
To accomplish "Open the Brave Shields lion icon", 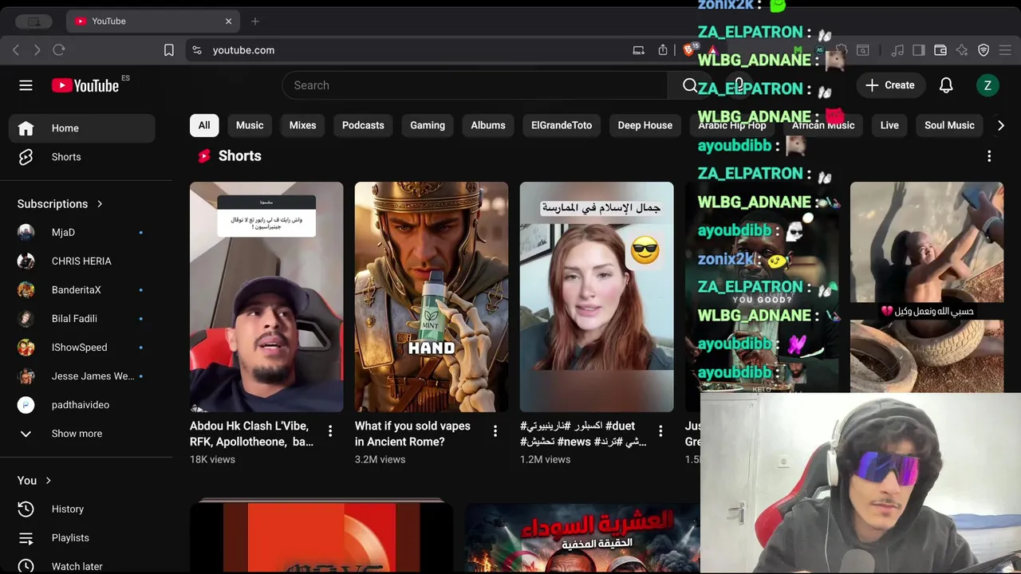I will point(689,50).
